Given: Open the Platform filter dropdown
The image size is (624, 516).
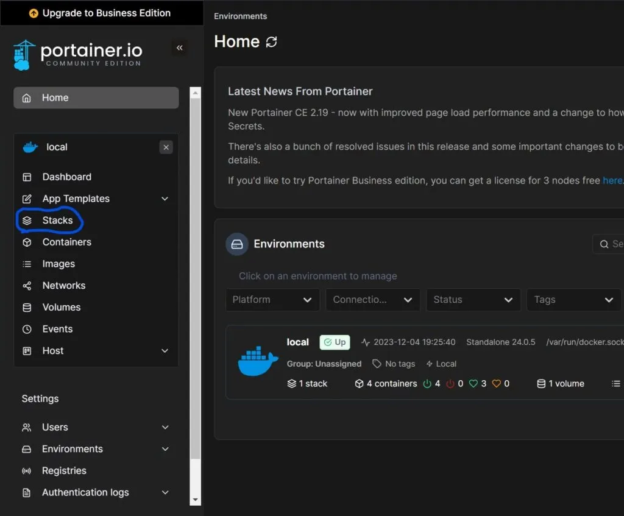Looking at the screenshot, I should 272,299.
